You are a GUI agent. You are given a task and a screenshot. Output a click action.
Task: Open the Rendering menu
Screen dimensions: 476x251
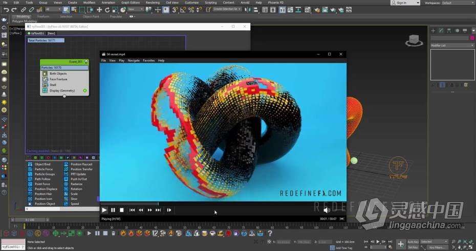[x=153, y=3]
